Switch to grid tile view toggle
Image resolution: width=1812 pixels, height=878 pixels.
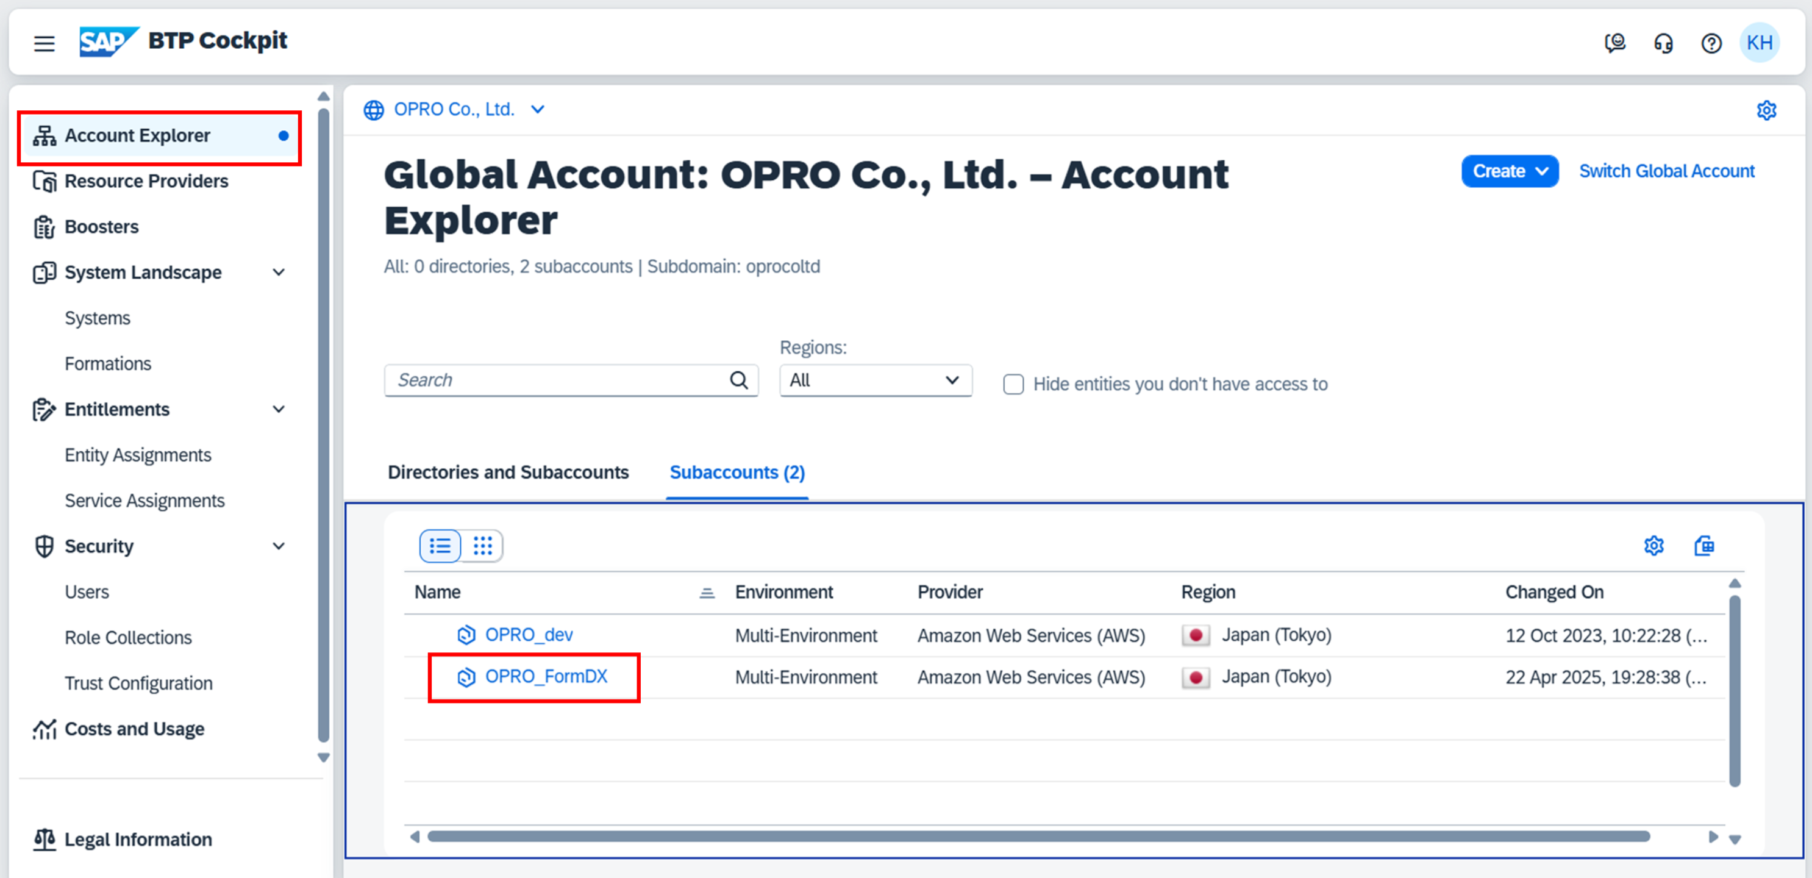(482, 545)
